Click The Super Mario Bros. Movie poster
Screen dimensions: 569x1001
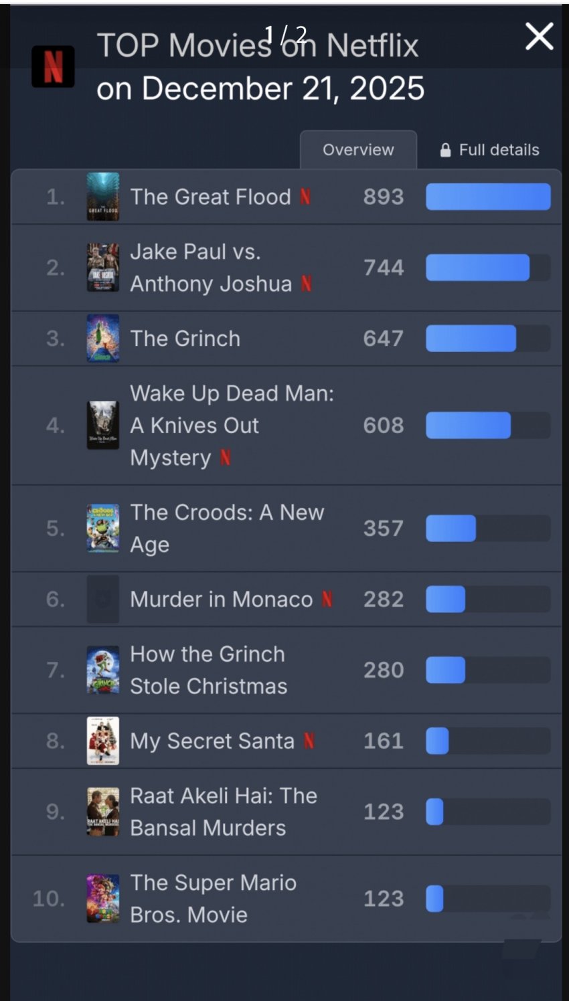[103, 899]
